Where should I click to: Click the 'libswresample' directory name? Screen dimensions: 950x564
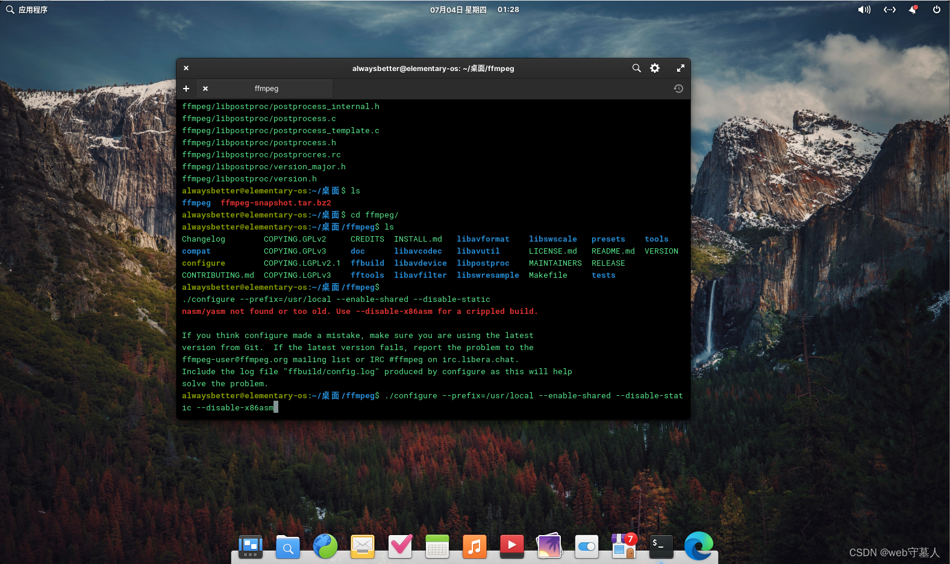click(488, 275)
